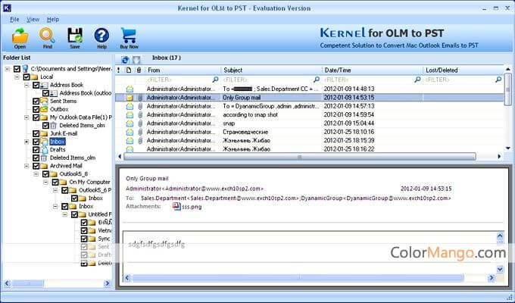Toggle the Outbox folder checkbox
This screenshot has height=303, width=515.
[x=35, y=109]
